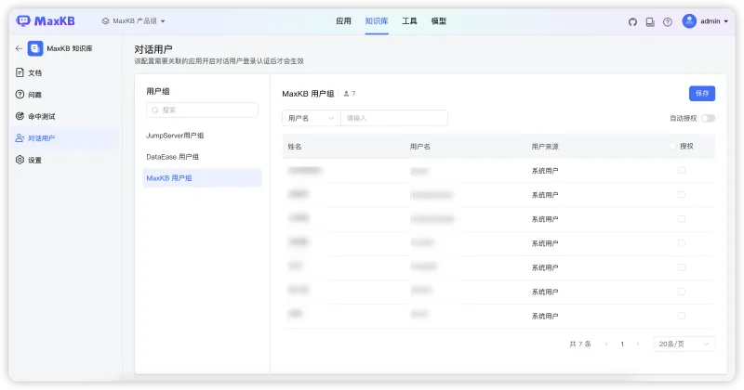The image size is (744, 390).
Task: Switch to the 应用 tab
Action: 343,20
